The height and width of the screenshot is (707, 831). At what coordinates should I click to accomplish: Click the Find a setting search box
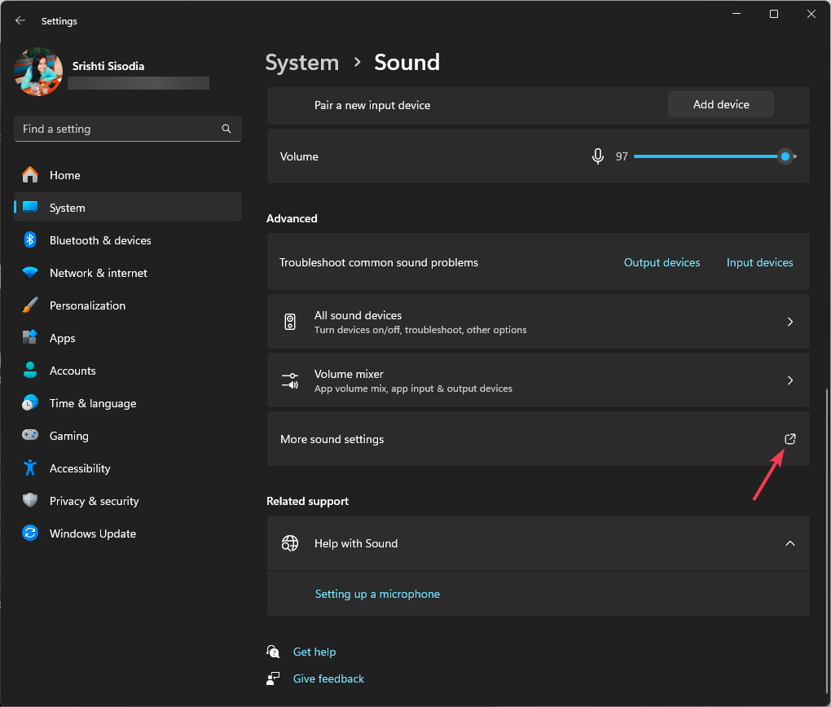coord(128,129)
